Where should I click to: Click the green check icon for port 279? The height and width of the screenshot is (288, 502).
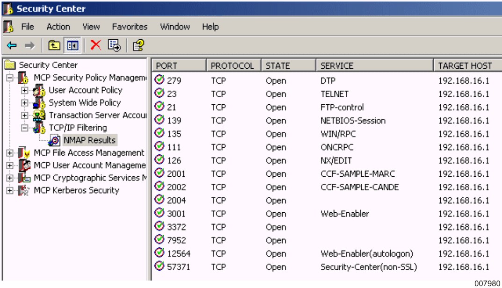tap(160, 80)
